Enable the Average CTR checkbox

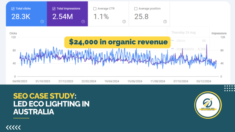pyautogui.click(x=95, y=9)
